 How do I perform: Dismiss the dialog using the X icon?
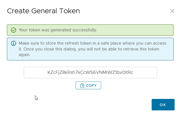pyautogui.click(x=172, y=11)
